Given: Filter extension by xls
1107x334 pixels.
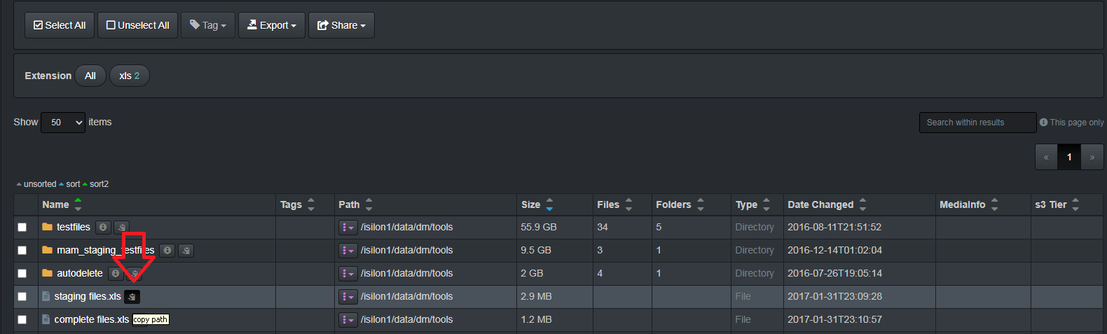Looking at the screenshot, I should [x=130, y=76].
